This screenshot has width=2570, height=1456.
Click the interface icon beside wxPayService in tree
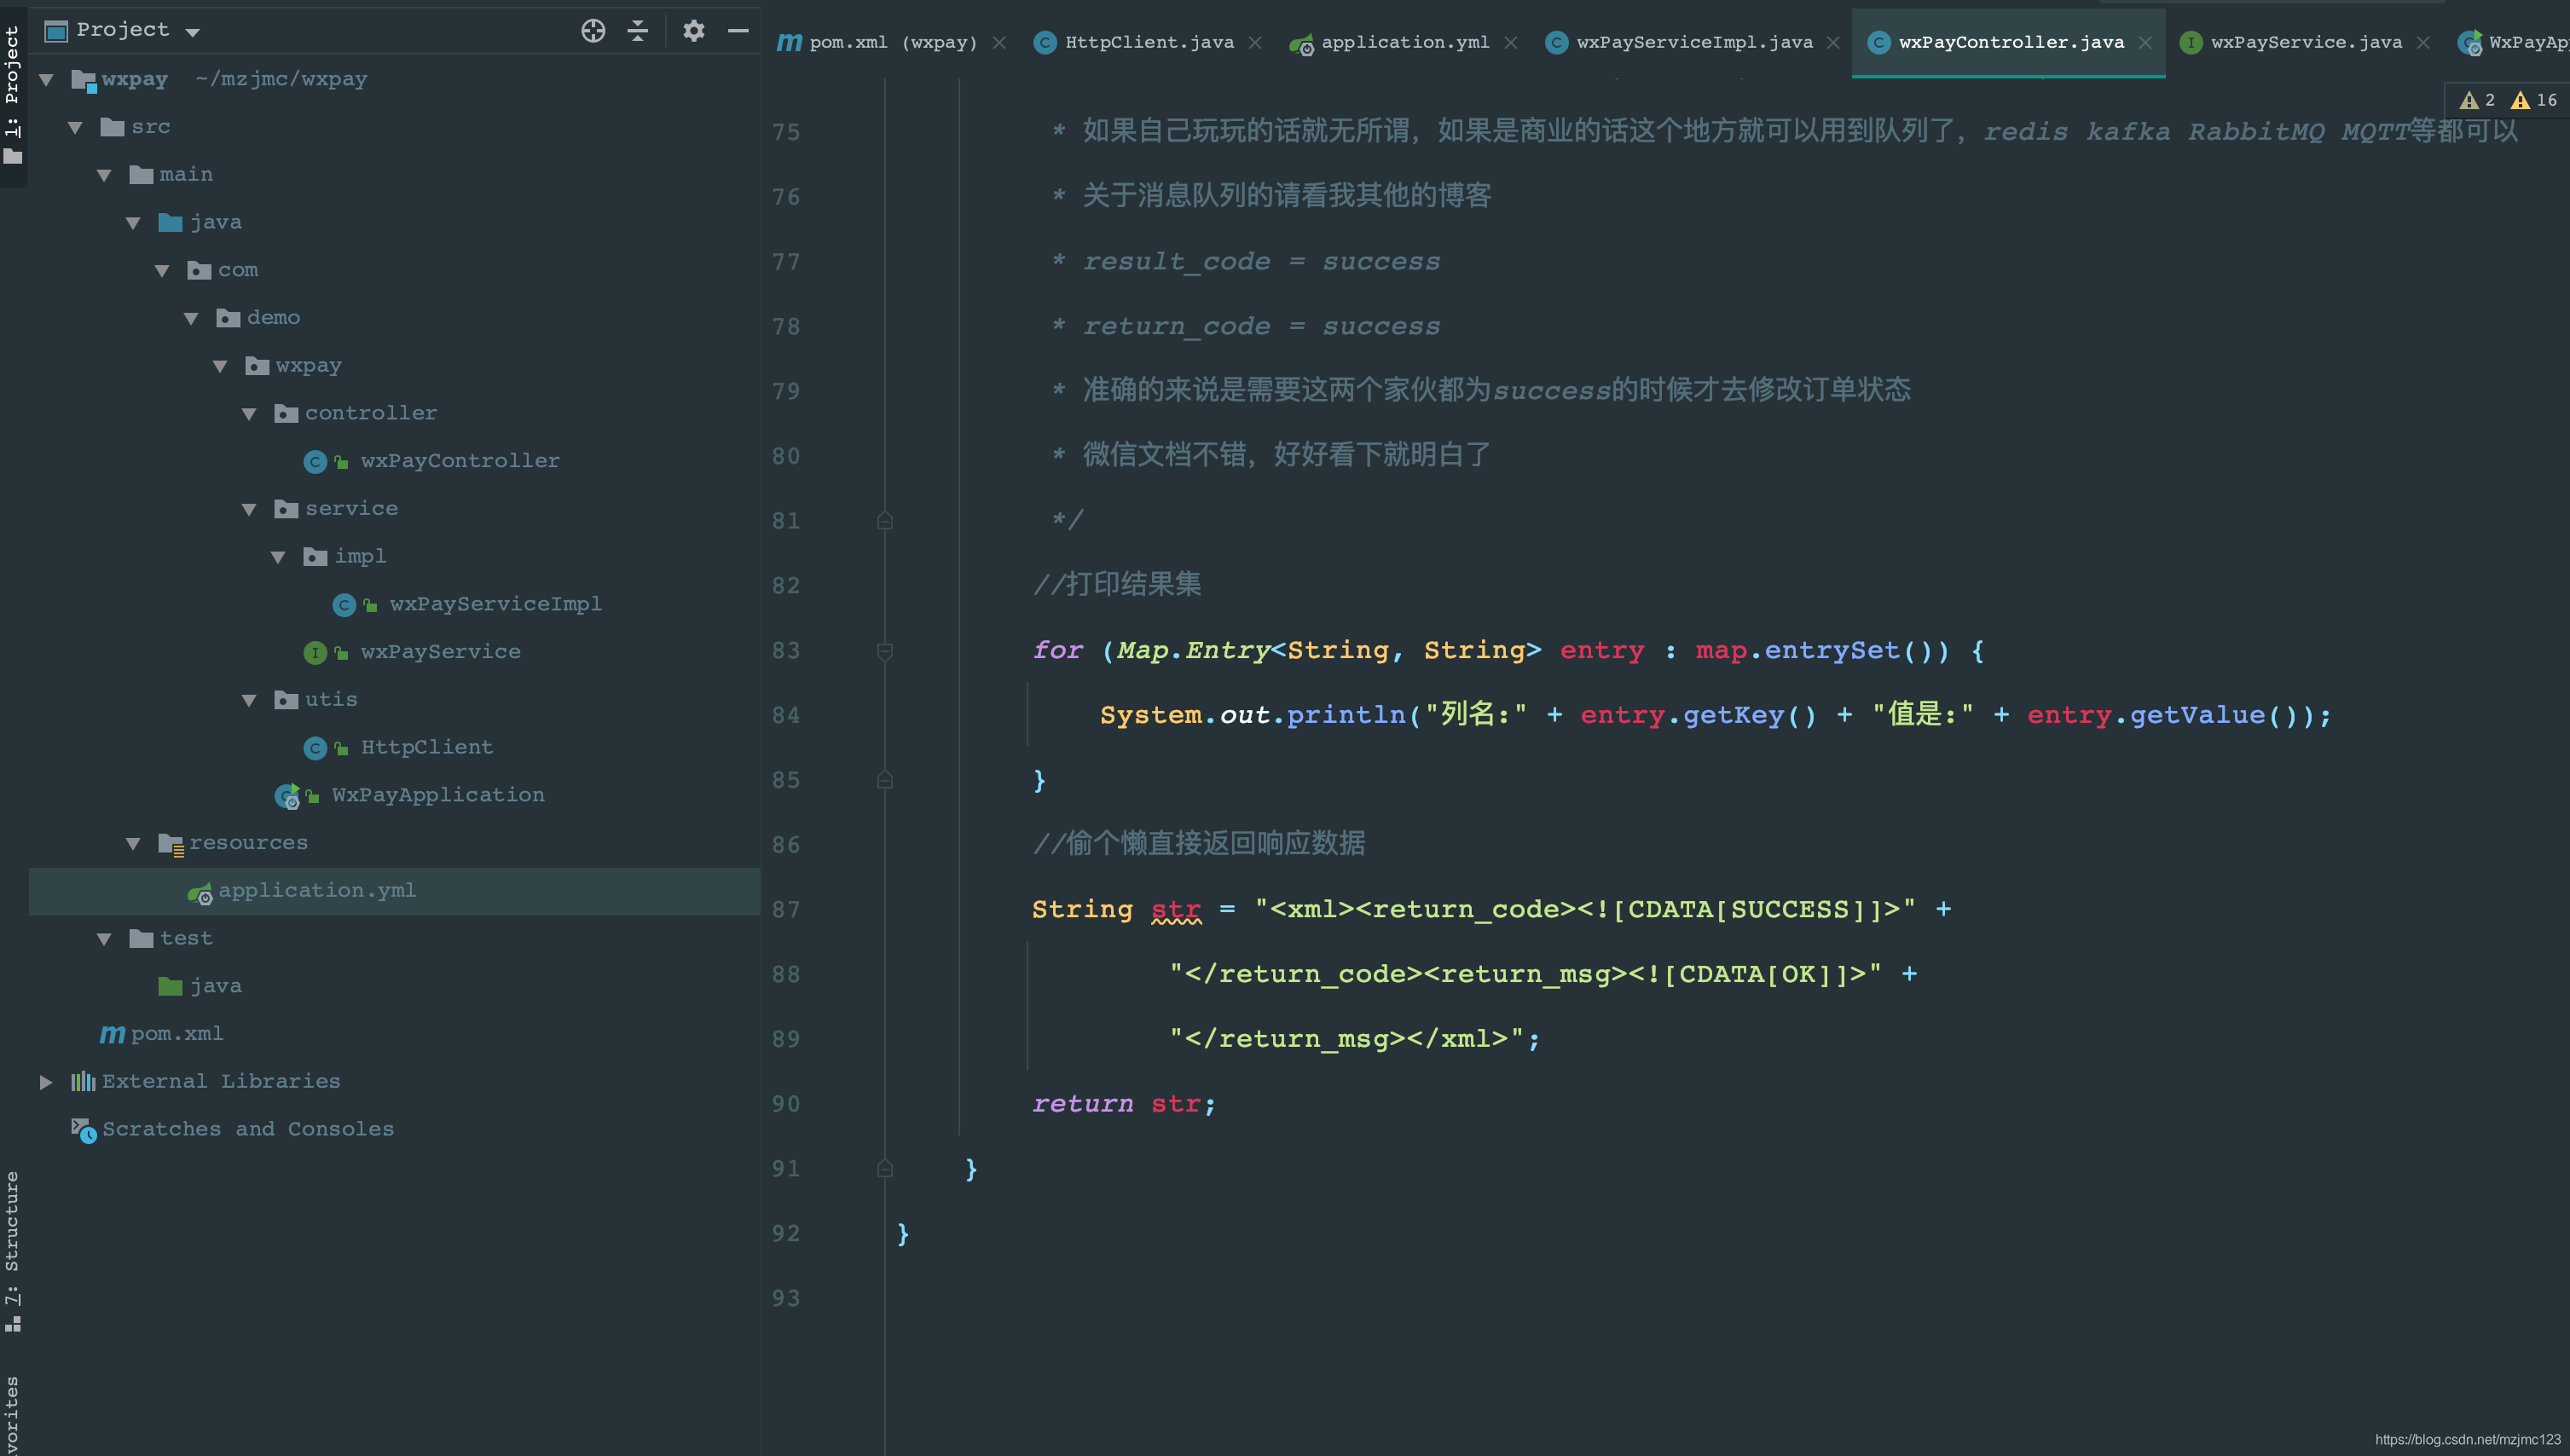coord(315,653)
